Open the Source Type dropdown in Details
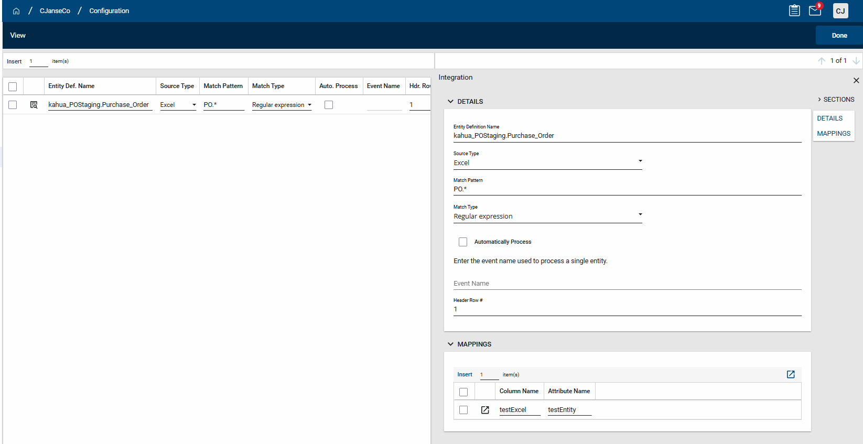This screenshot has width=863, height=444. [548, 163]
